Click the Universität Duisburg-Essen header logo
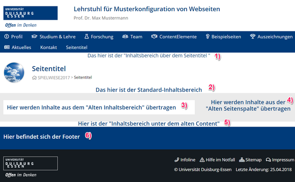This screenshot has width=295, height=182. (x=30, y=17)
